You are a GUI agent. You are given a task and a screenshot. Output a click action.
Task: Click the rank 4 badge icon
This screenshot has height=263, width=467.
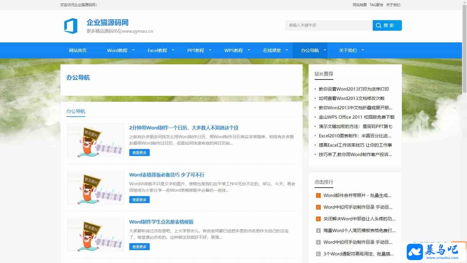pos(318,231)
